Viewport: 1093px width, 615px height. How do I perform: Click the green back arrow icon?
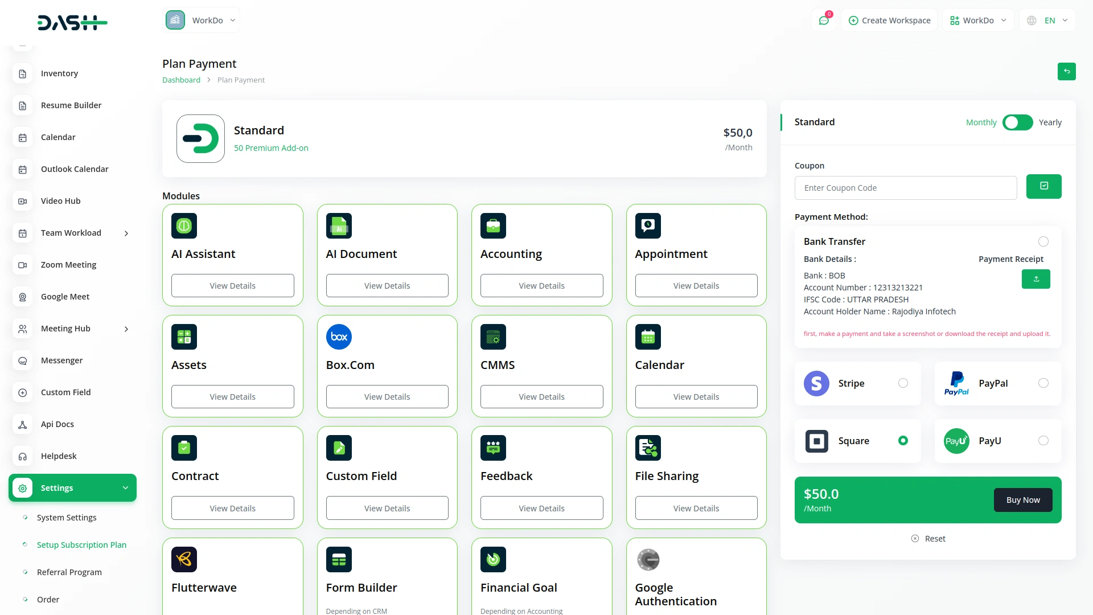(x=1066, y=71)
